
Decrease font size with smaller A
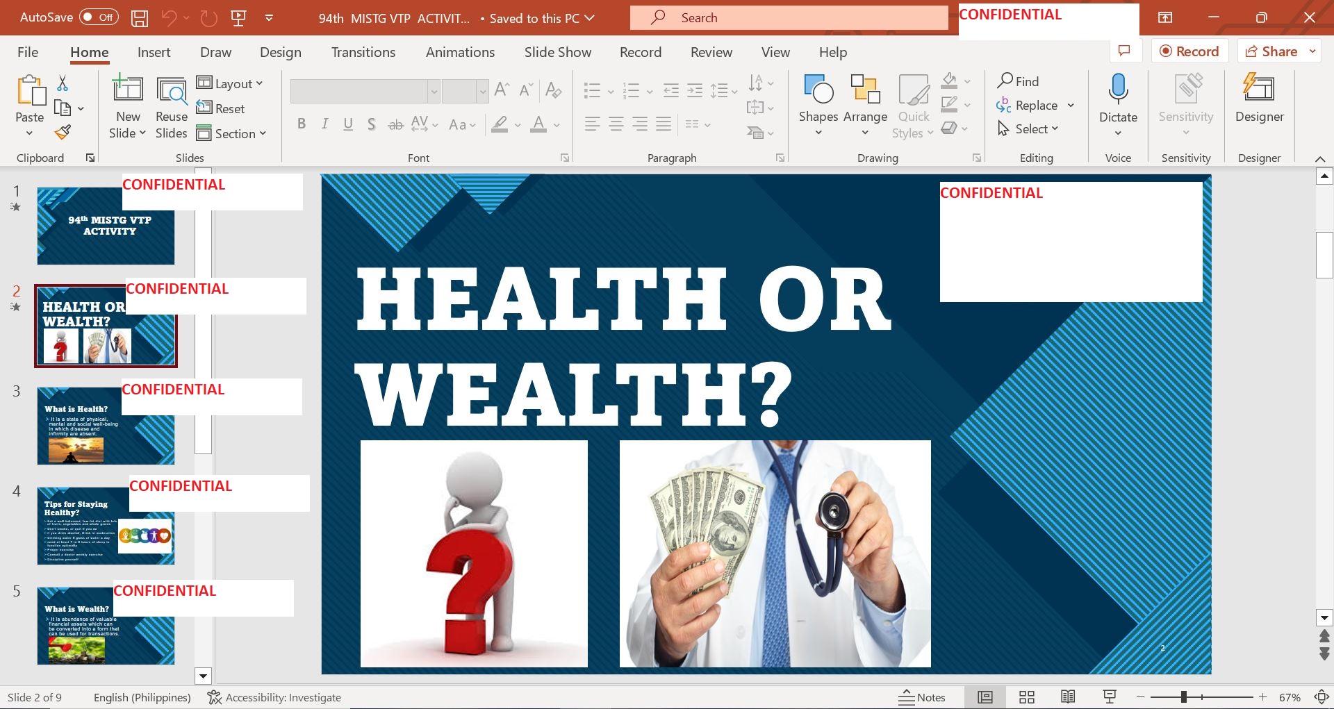pos(526,90)
